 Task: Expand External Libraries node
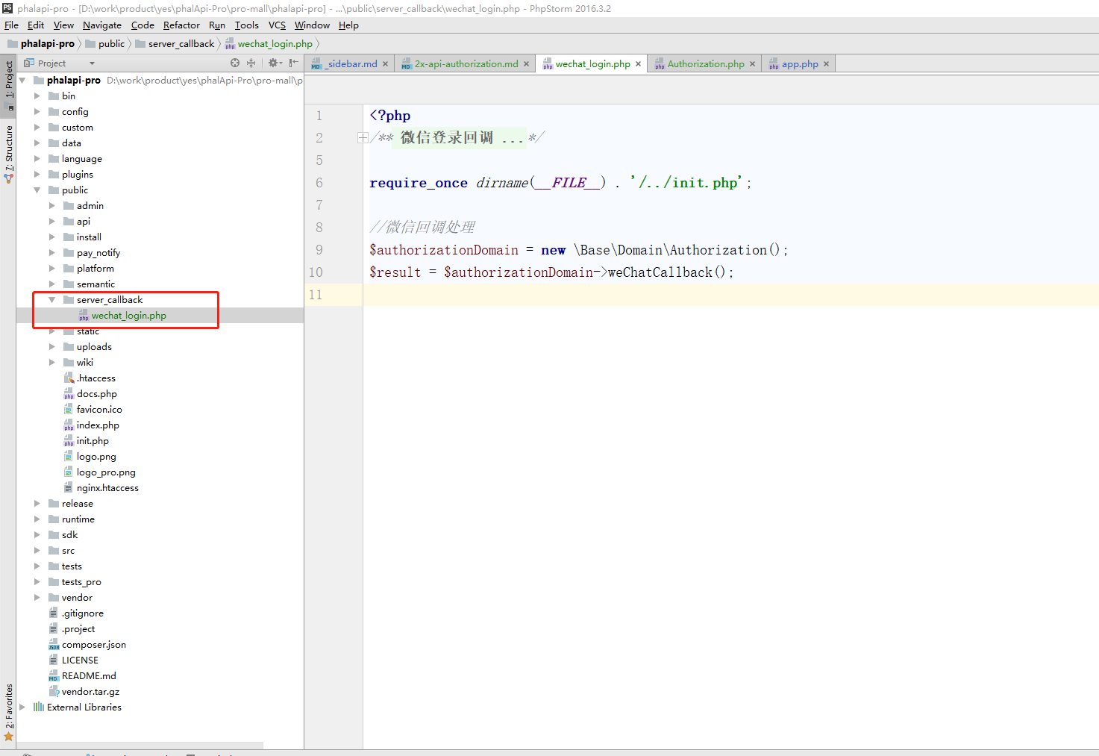coord(22,707)
